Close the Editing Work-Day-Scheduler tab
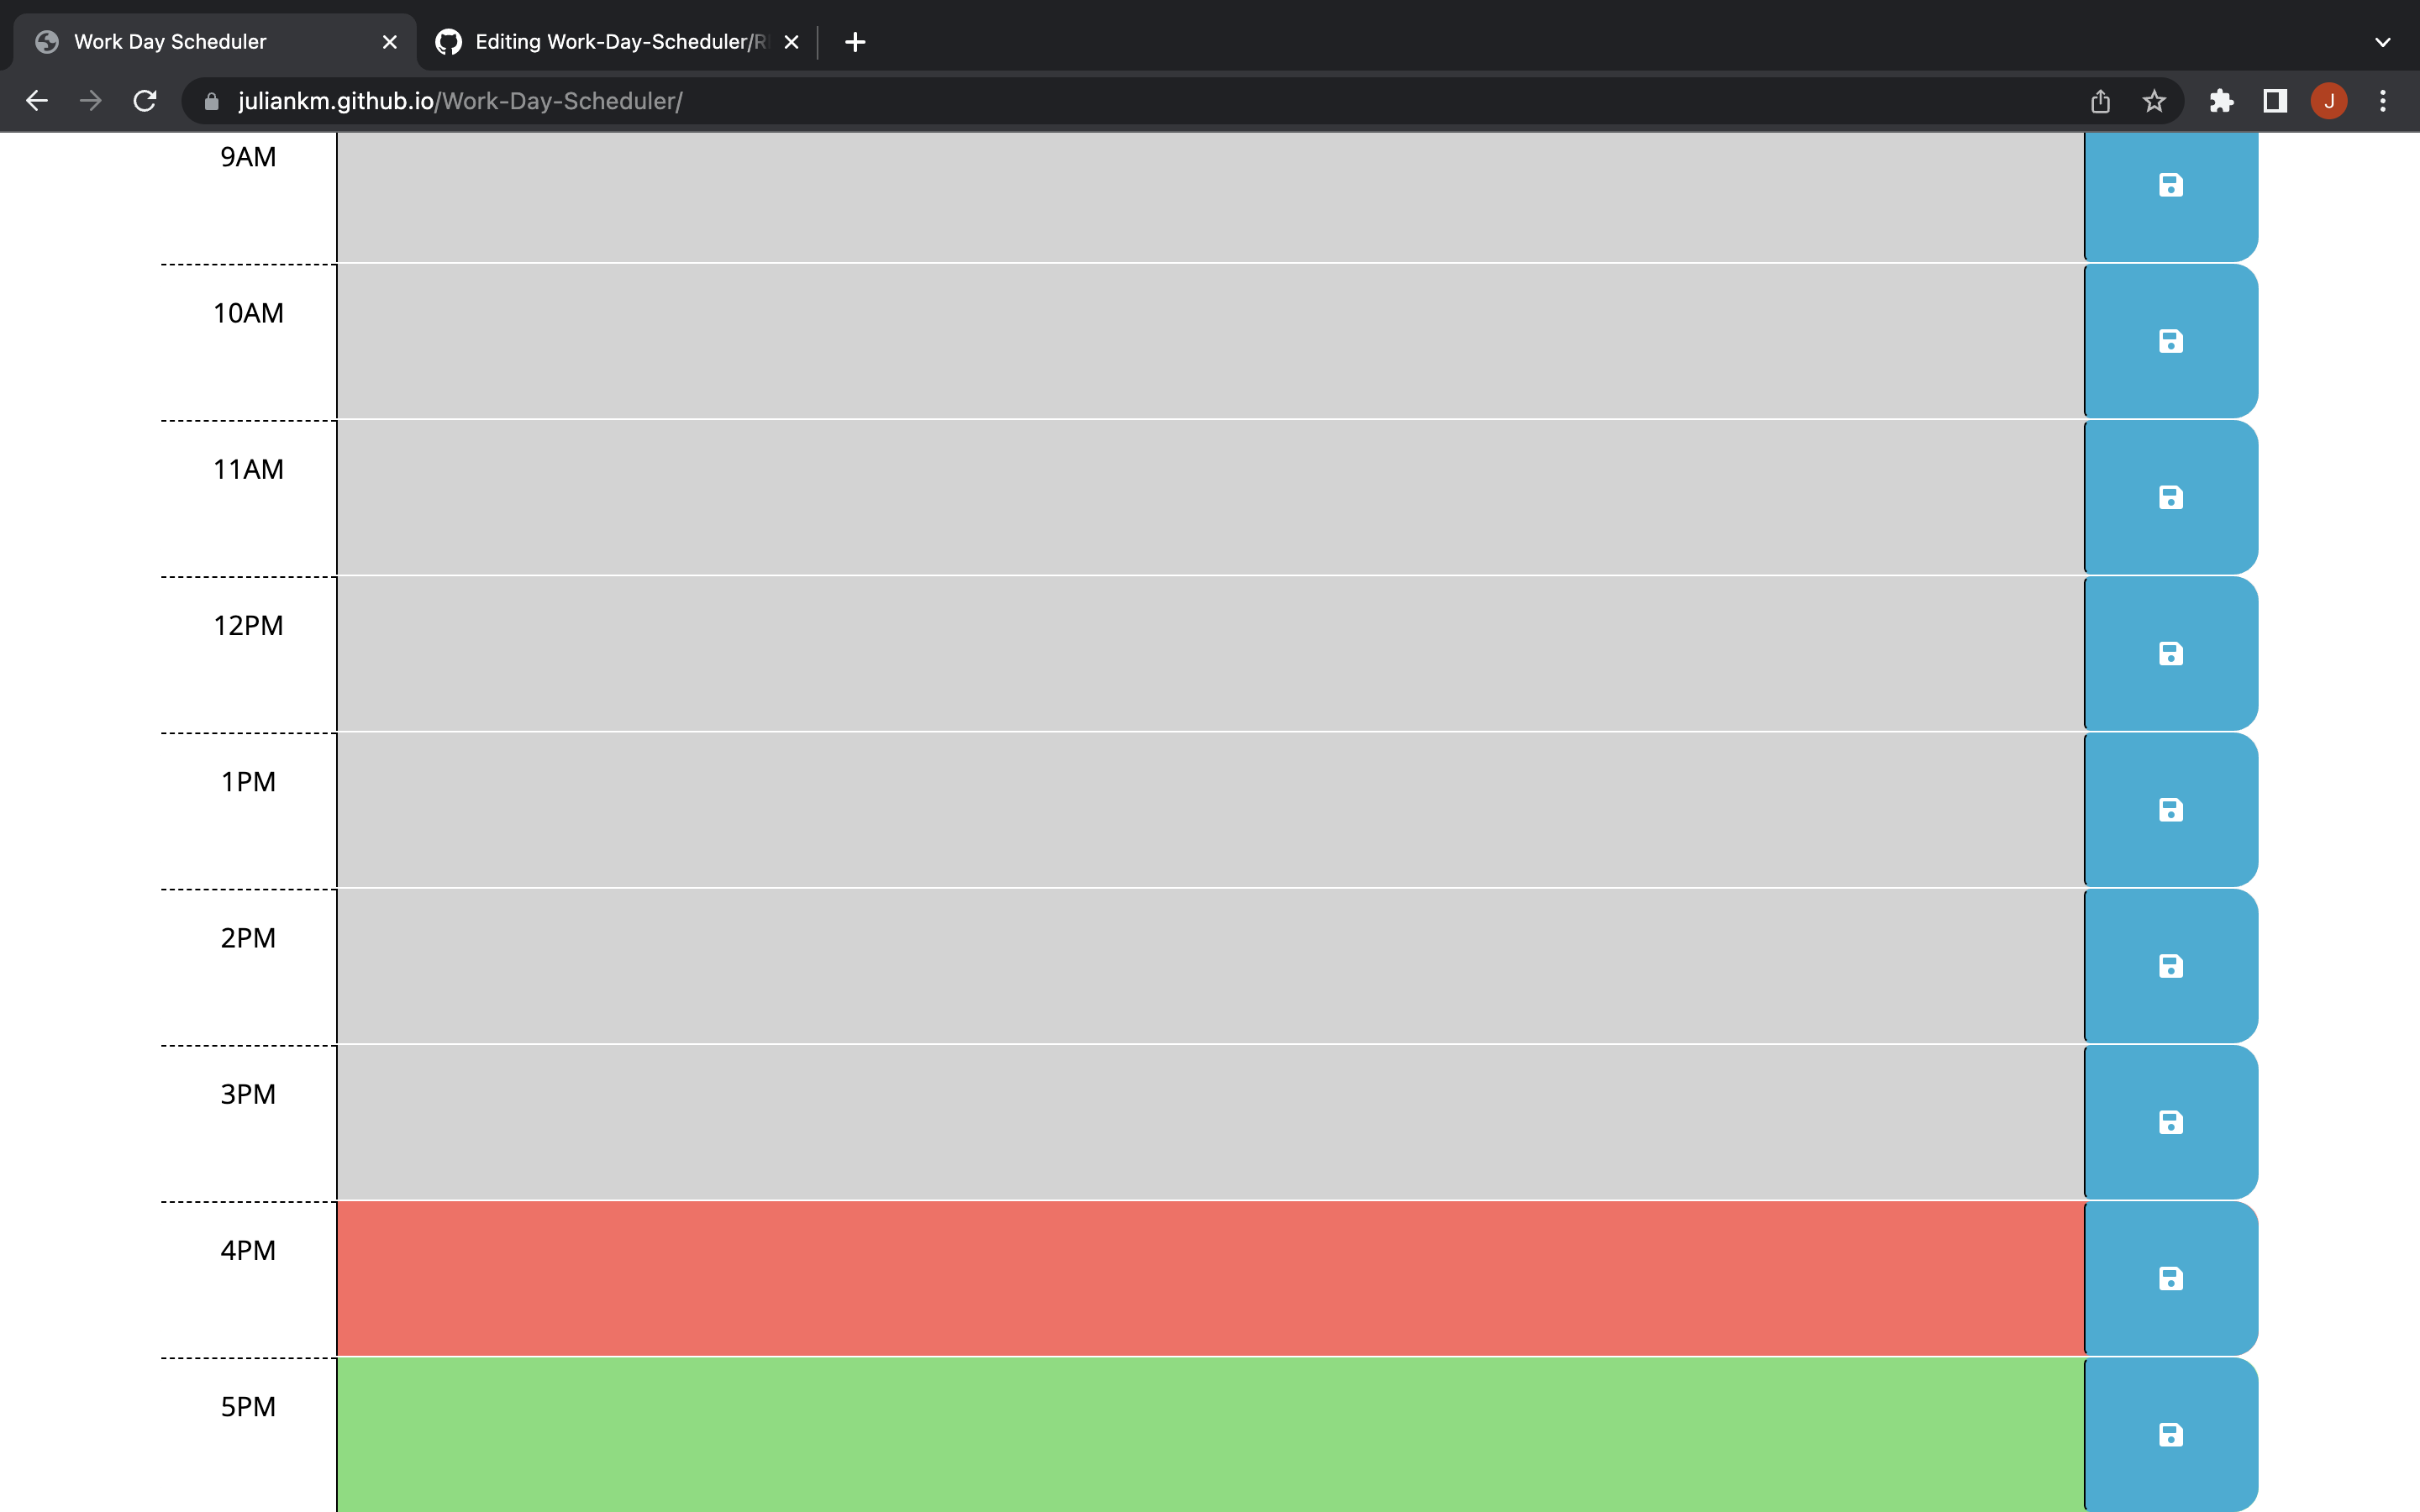 point(791,42)
